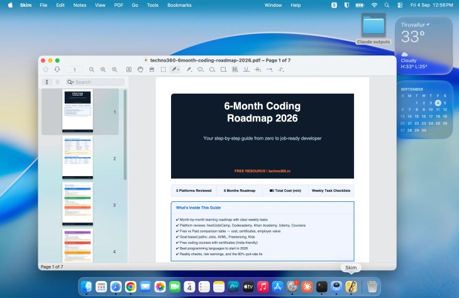This screenshot has width=459, height=298.
Task: Add a highlight annotation
Action: tap(235, 70)
